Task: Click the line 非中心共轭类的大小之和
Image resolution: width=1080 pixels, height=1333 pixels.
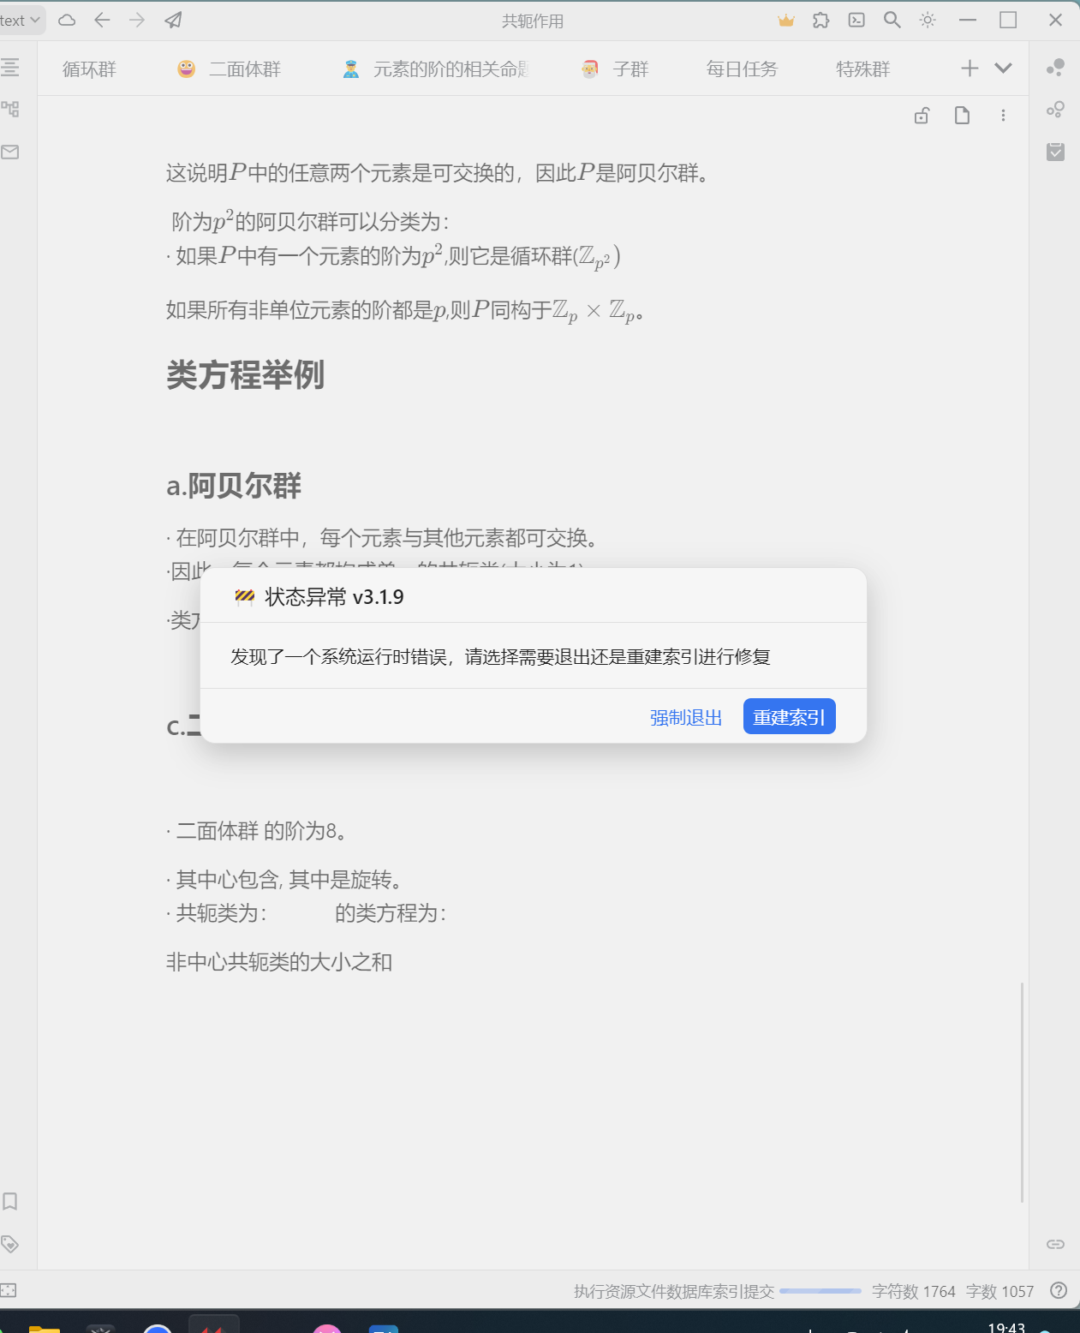Action: 279,962
